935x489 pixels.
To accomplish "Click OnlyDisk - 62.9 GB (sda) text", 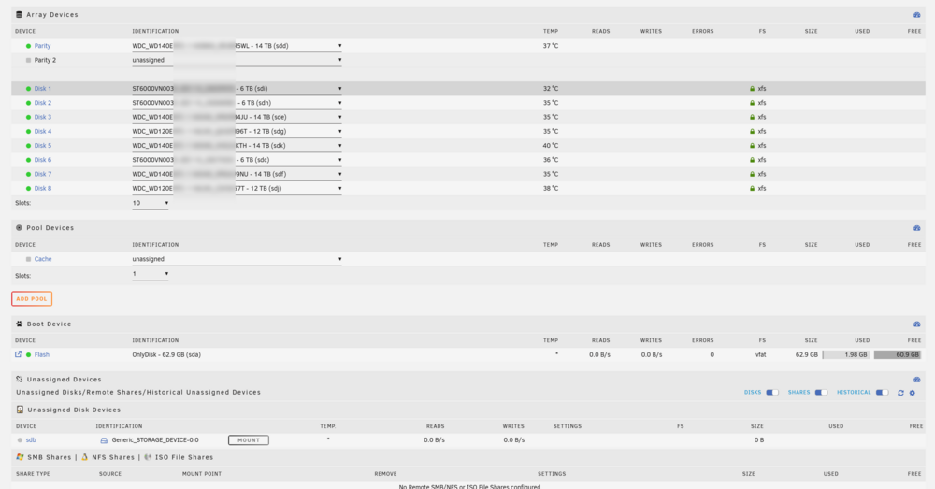I will pyautogui.click(x=166, y=354).
